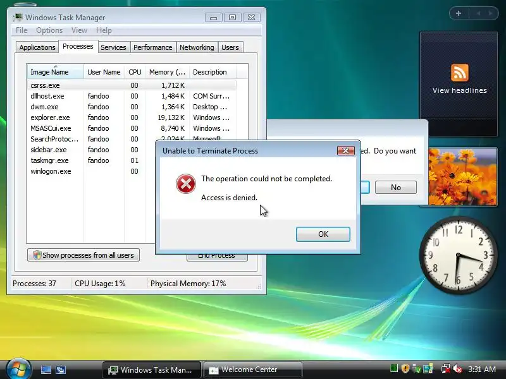Click the View headlines text in sidebar gadget
The width and height of the screenshot is (506, 379).
pyautogui.click(x=460, y=90)
